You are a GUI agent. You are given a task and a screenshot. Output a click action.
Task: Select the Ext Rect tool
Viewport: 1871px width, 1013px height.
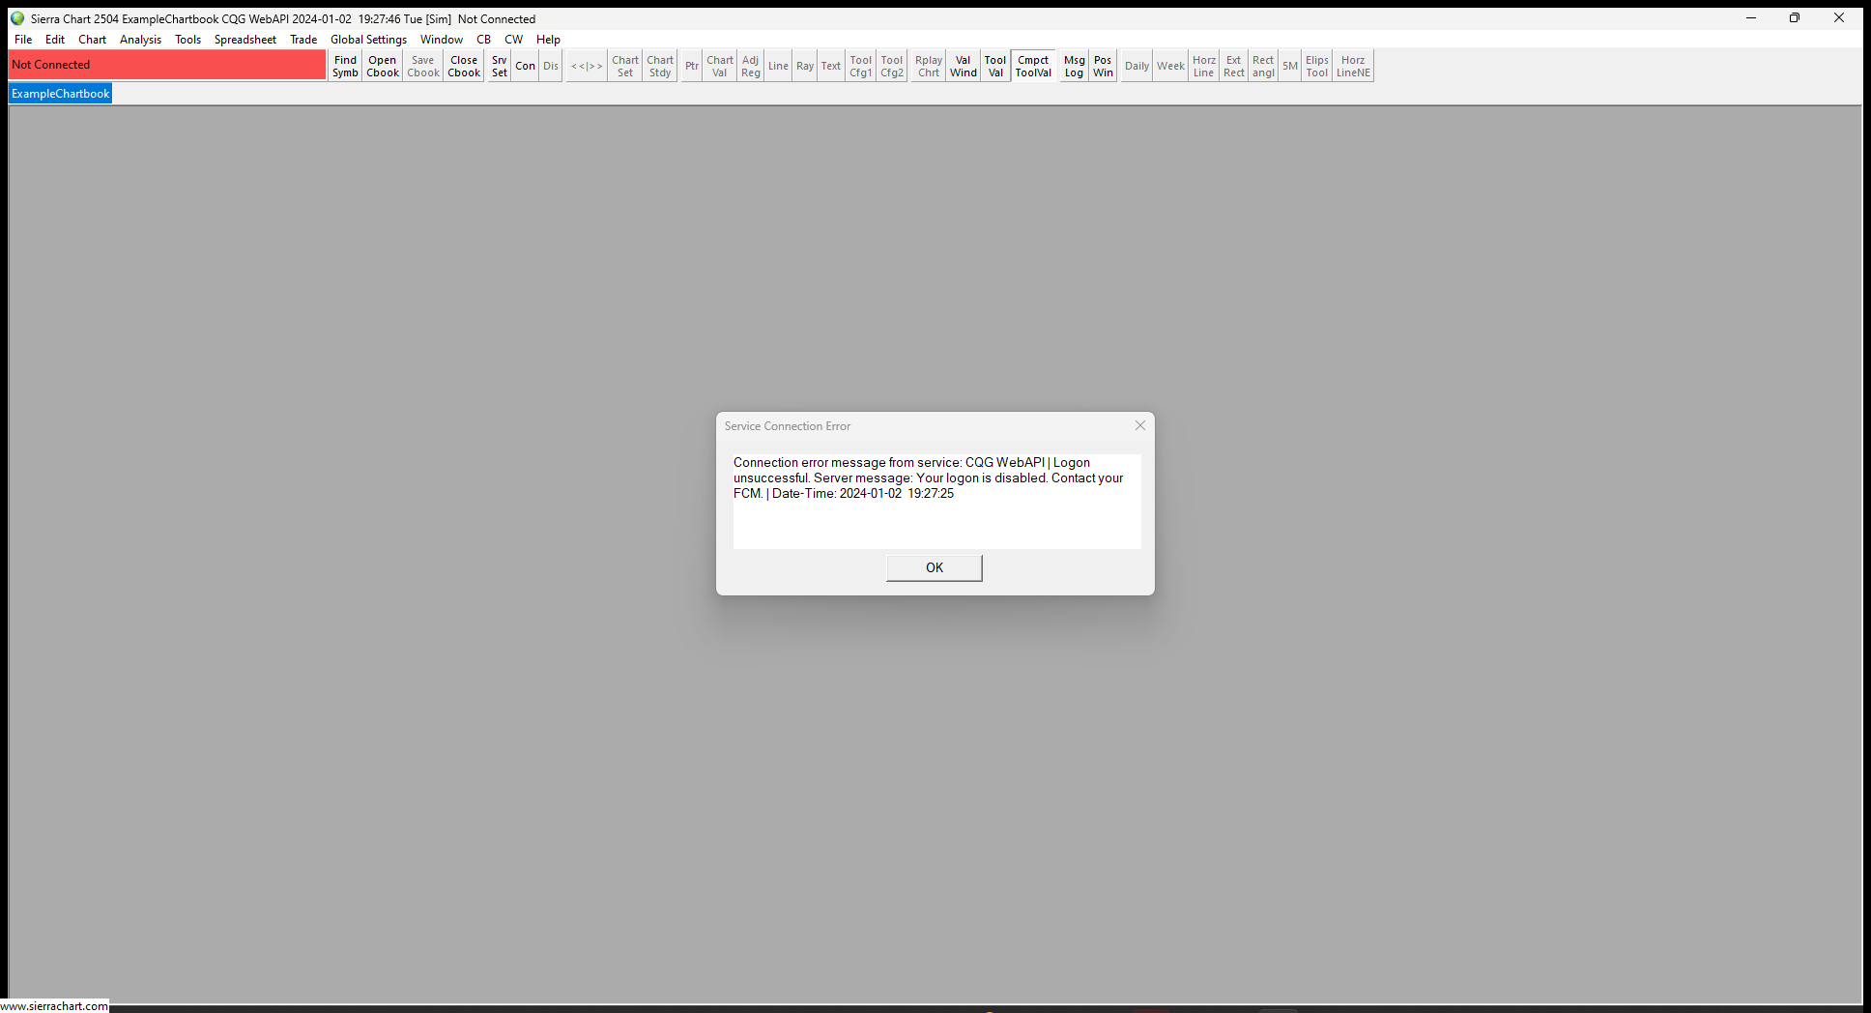point(1234,66)
